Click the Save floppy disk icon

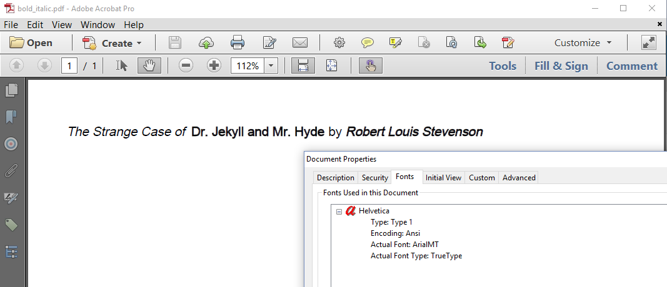click(175, 42)
